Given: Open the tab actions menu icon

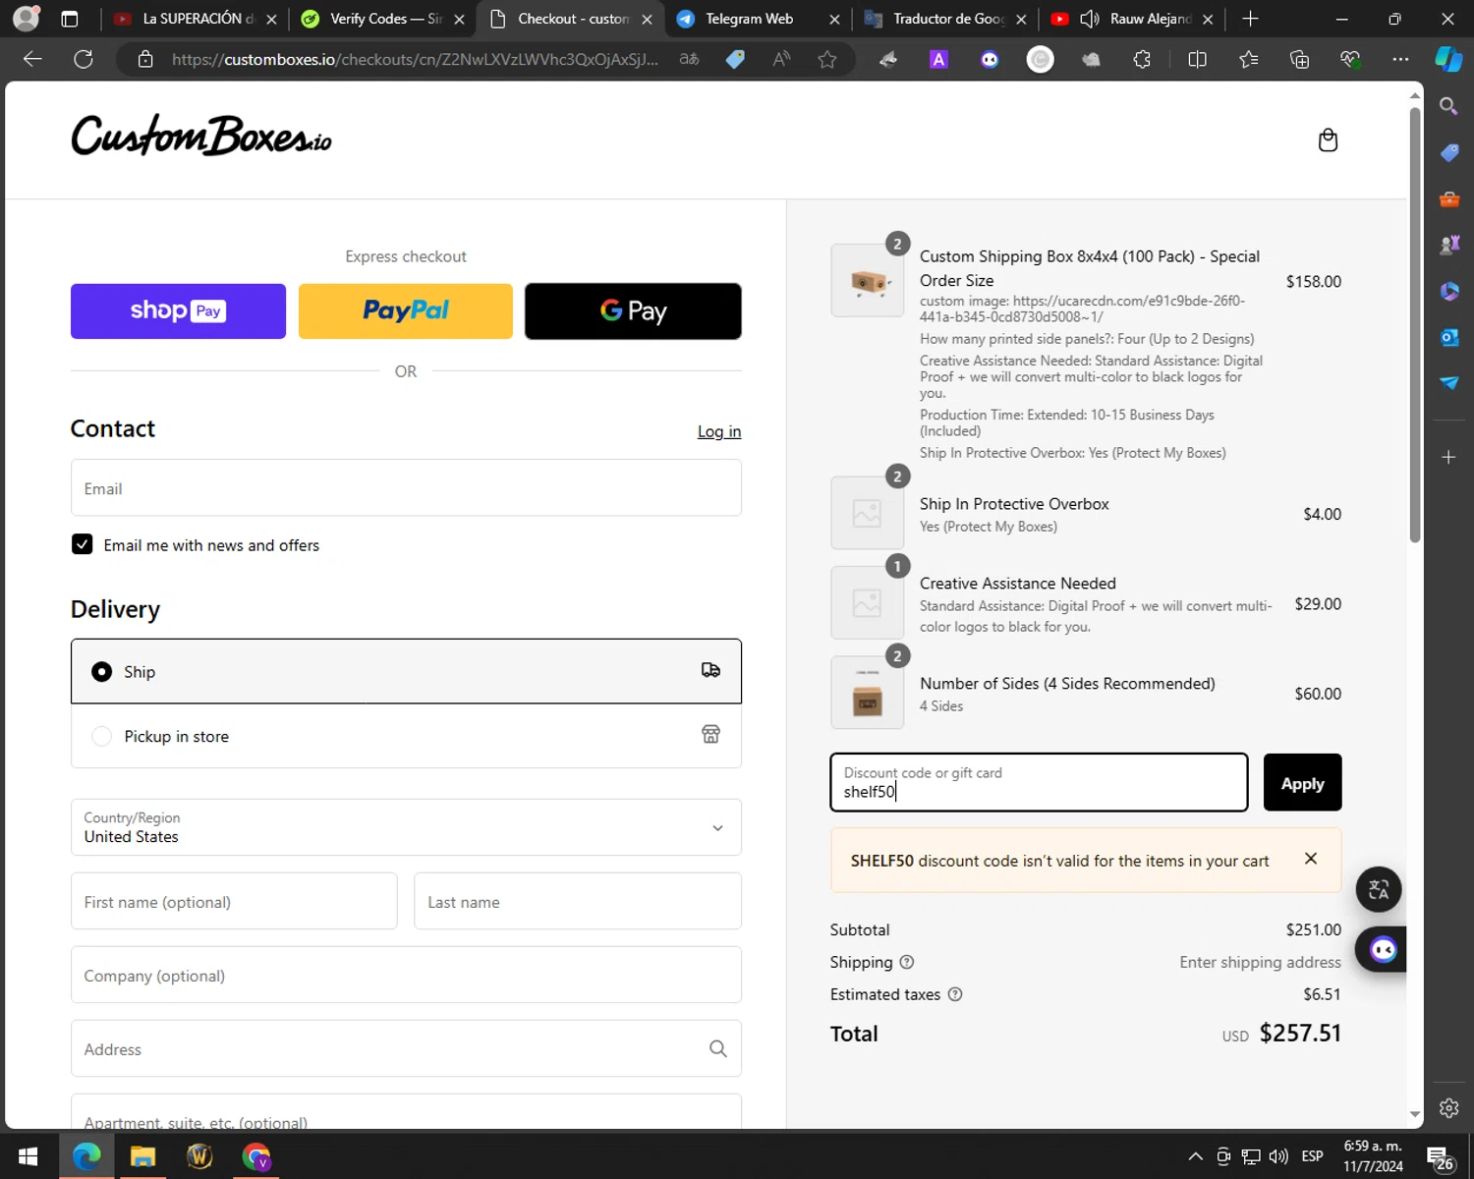Looking at the screenshot, I should coord(70,19).
